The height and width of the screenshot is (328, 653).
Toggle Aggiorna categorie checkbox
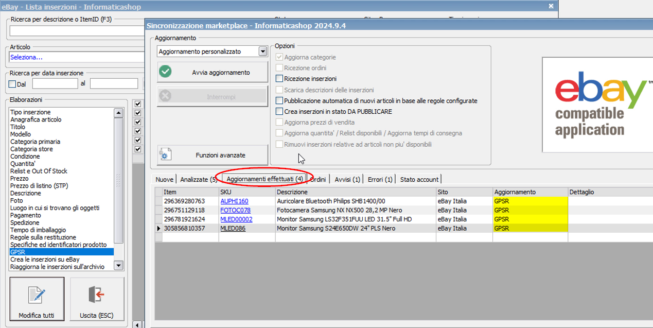(279, 57)
